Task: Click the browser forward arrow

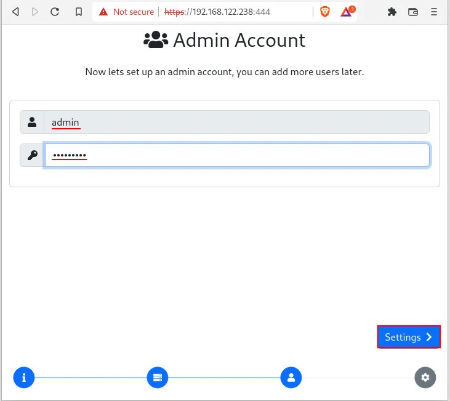Action: [35, 12]
